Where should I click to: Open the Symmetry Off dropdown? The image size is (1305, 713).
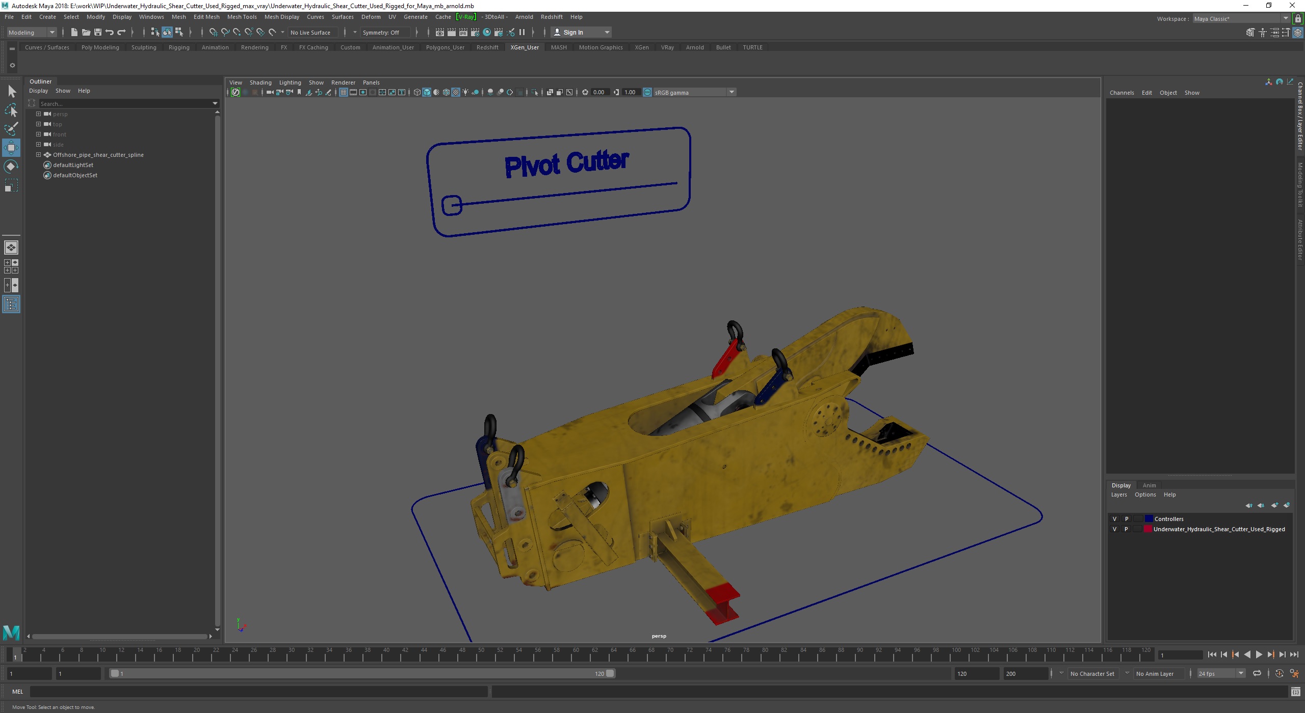coord(385,33)
